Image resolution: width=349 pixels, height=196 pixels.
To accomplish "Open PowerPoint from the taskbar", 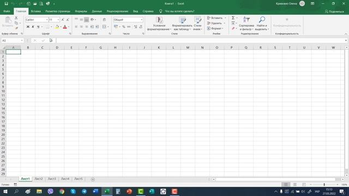I will tap(129, 191).
